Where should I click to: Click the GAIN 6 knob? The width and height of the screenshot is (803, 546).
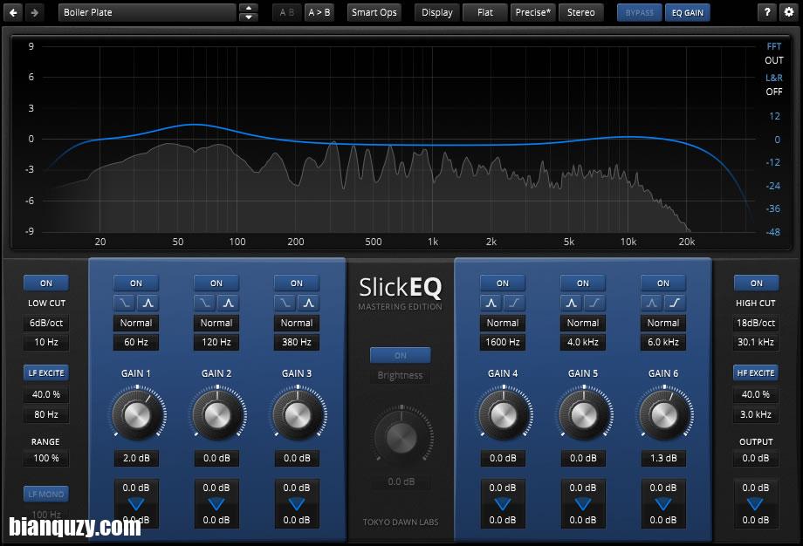[663, 414]
